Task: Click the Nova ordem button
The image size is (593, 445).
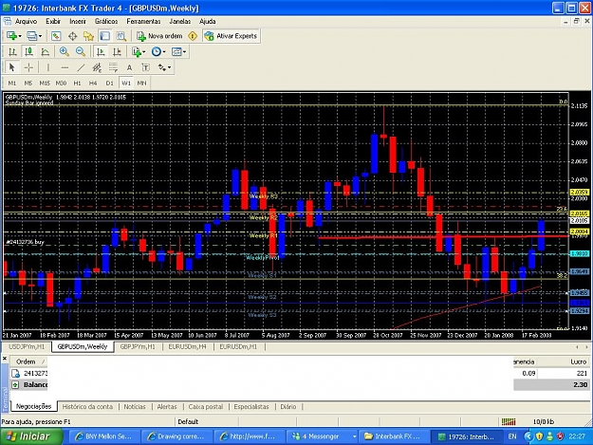Action: (159, 36)
